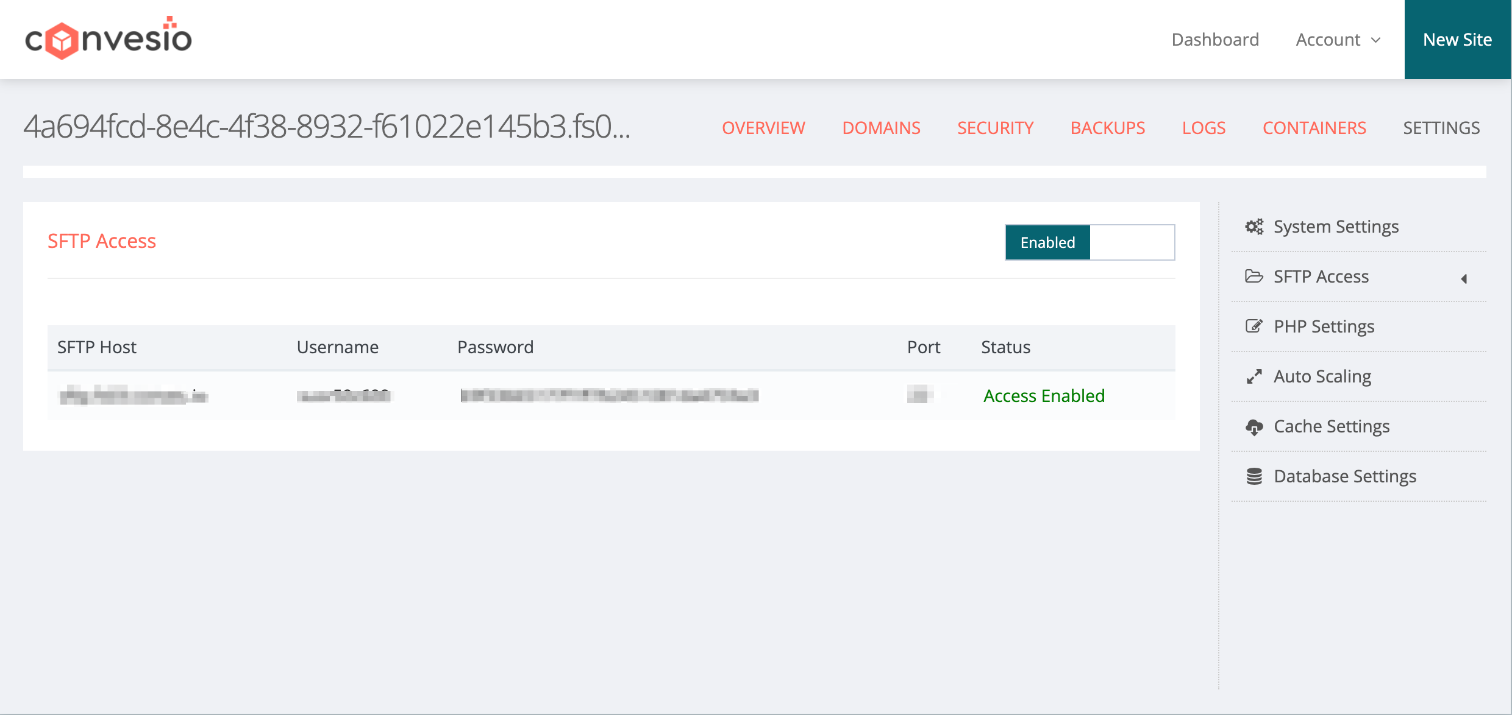Open Database Settings in sidebar
This screenshot has width=1512, height=715.
click(x=1344, y=476)
